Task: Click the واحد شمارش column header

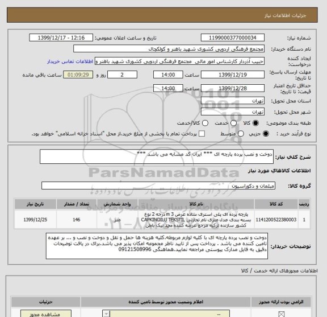Action: [117, 204]
